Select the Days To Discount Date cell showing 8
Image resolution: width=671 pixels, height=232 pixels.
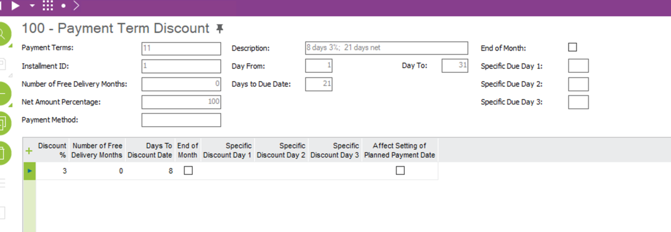click(150, 171)
